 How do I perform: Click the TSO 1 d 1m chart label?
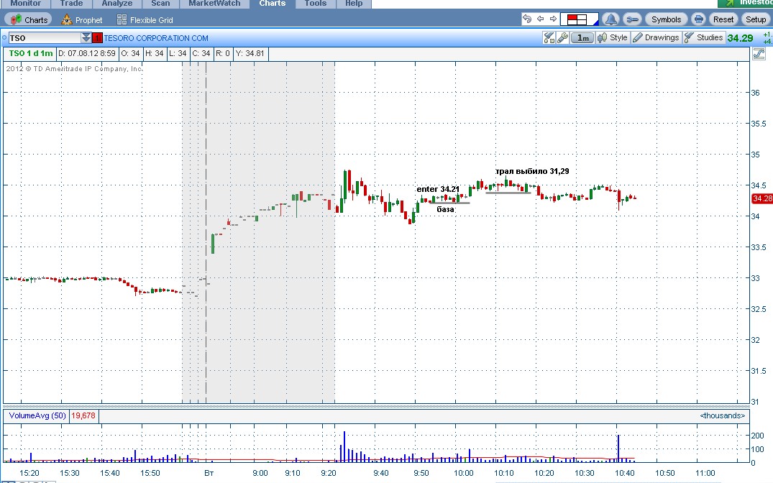31,53
